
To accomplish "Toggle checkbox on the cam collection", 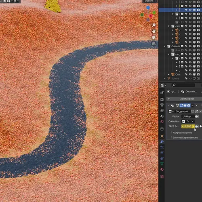I will pos(182,26).
